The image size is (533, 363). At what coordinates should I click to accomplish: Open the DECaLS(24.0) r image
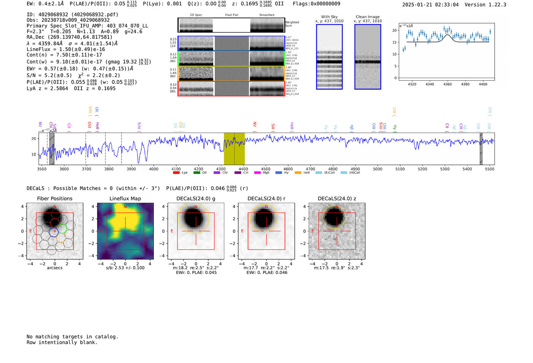click(266, 231)
